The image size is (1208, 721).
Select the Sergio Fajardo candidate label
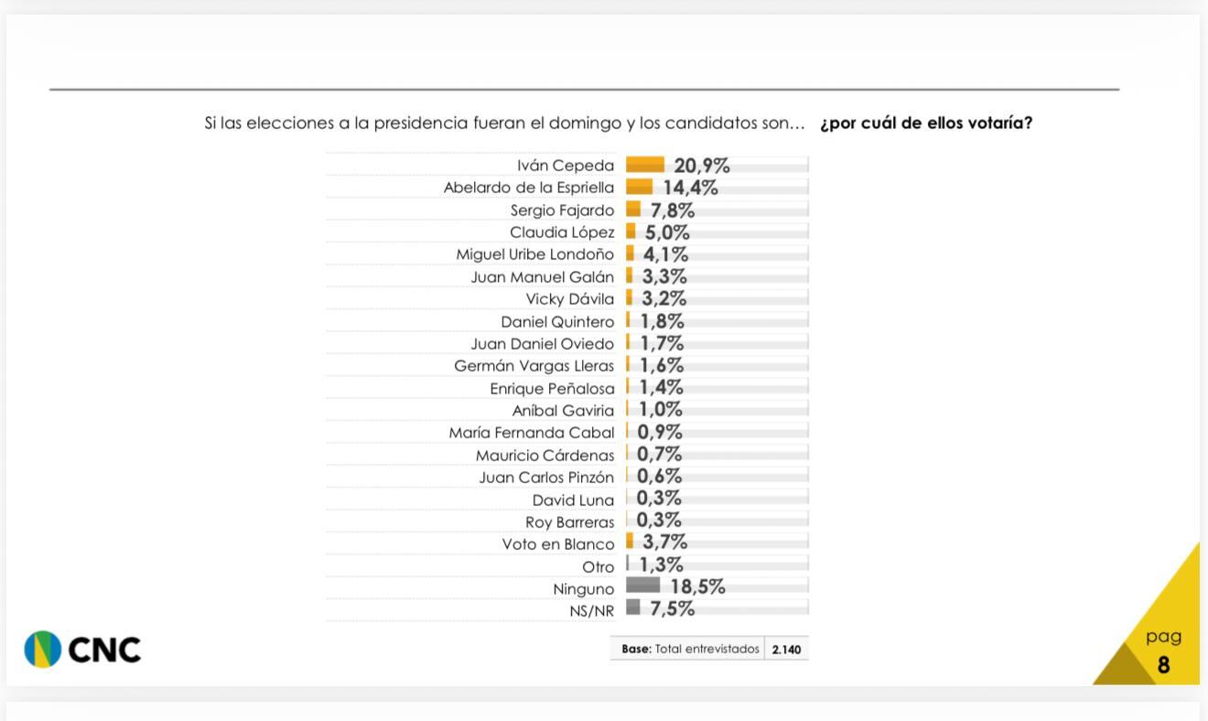point(562,210)
